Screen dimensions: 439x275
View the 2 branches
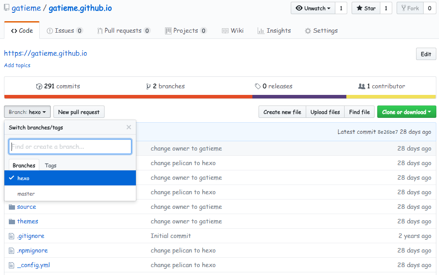point(165,86)
